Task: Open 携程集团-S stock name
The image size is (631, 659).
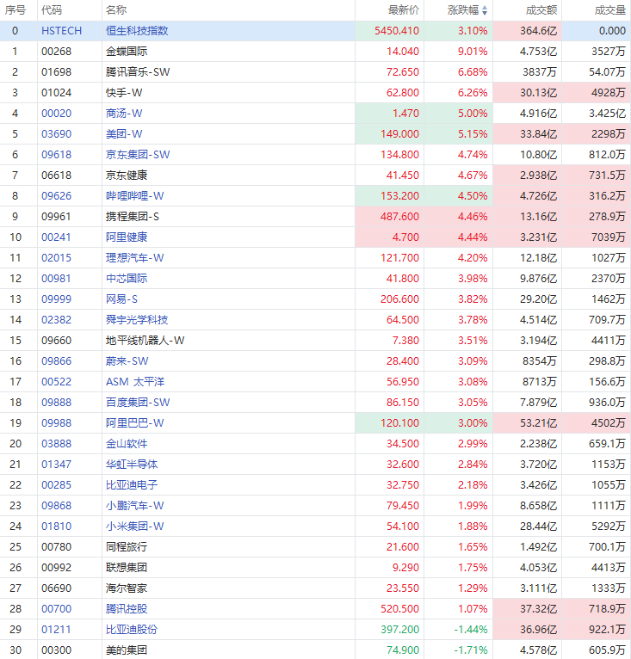Action: coord(132,217)
